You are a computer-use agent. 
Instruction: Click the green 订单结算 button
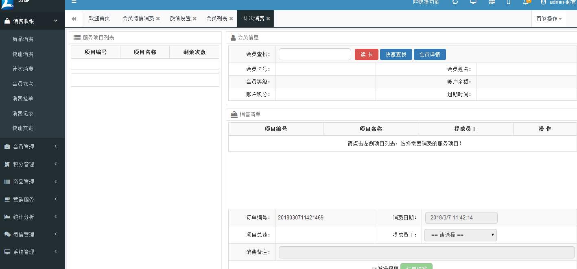point(416,267)
